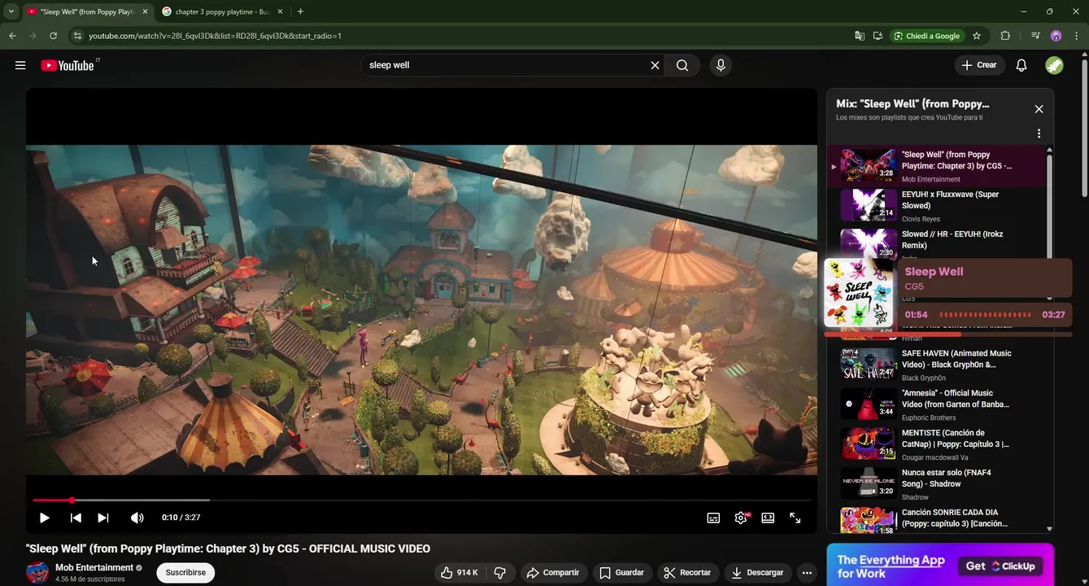Open the YouTube hamburger guide menu
1089x586 pixels.
(x=20, y=65)
